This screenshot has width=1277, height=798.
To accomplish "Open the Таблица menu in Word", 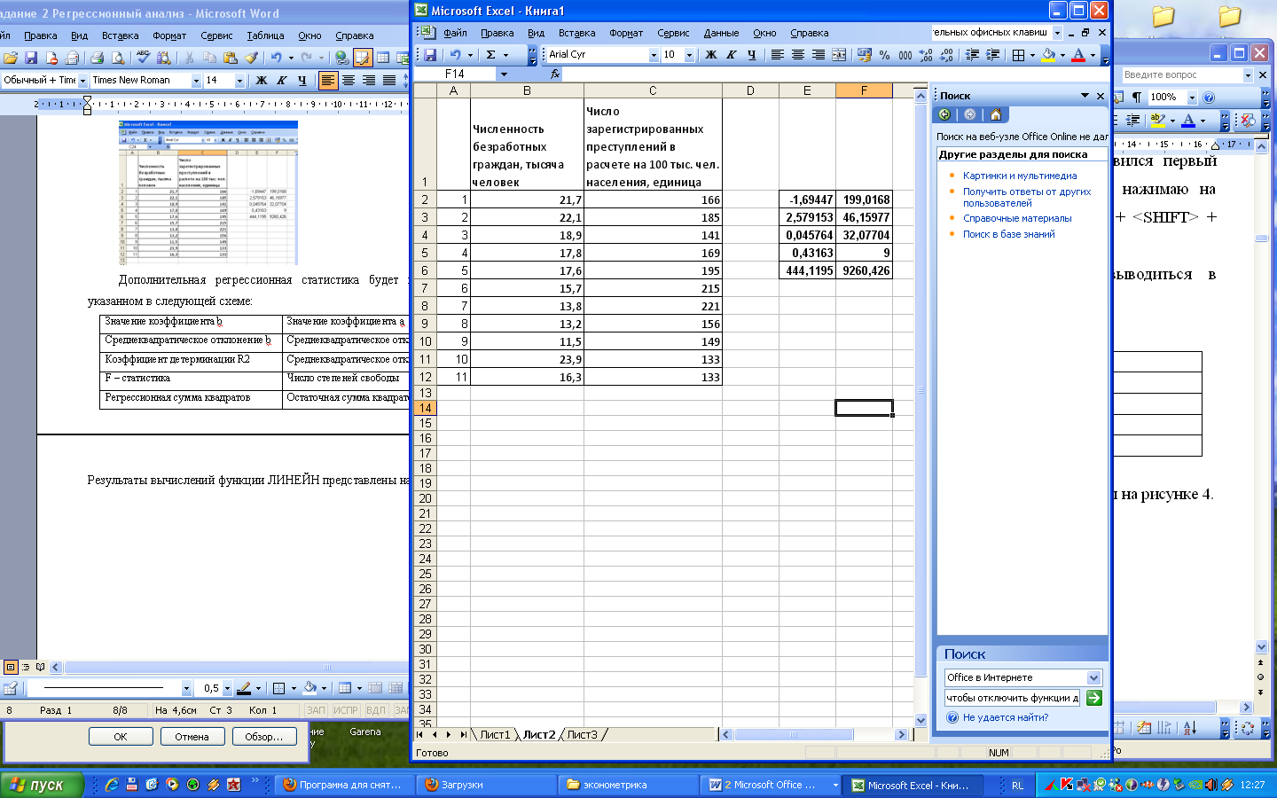I will point(265,35).
